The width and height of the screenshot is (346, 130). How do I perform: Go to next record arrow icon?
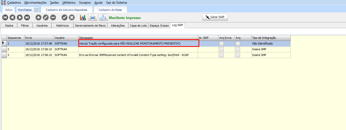point(20,17)
